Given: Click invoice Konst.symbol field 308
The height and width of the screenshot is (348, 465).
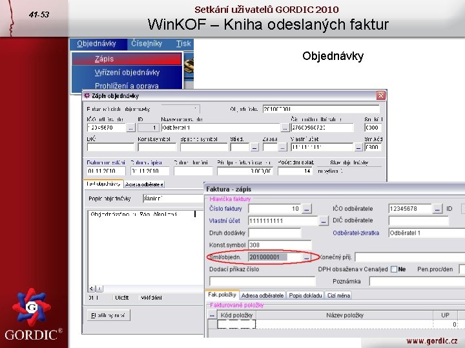Looking at the screenshot, I should pos(280,246).
